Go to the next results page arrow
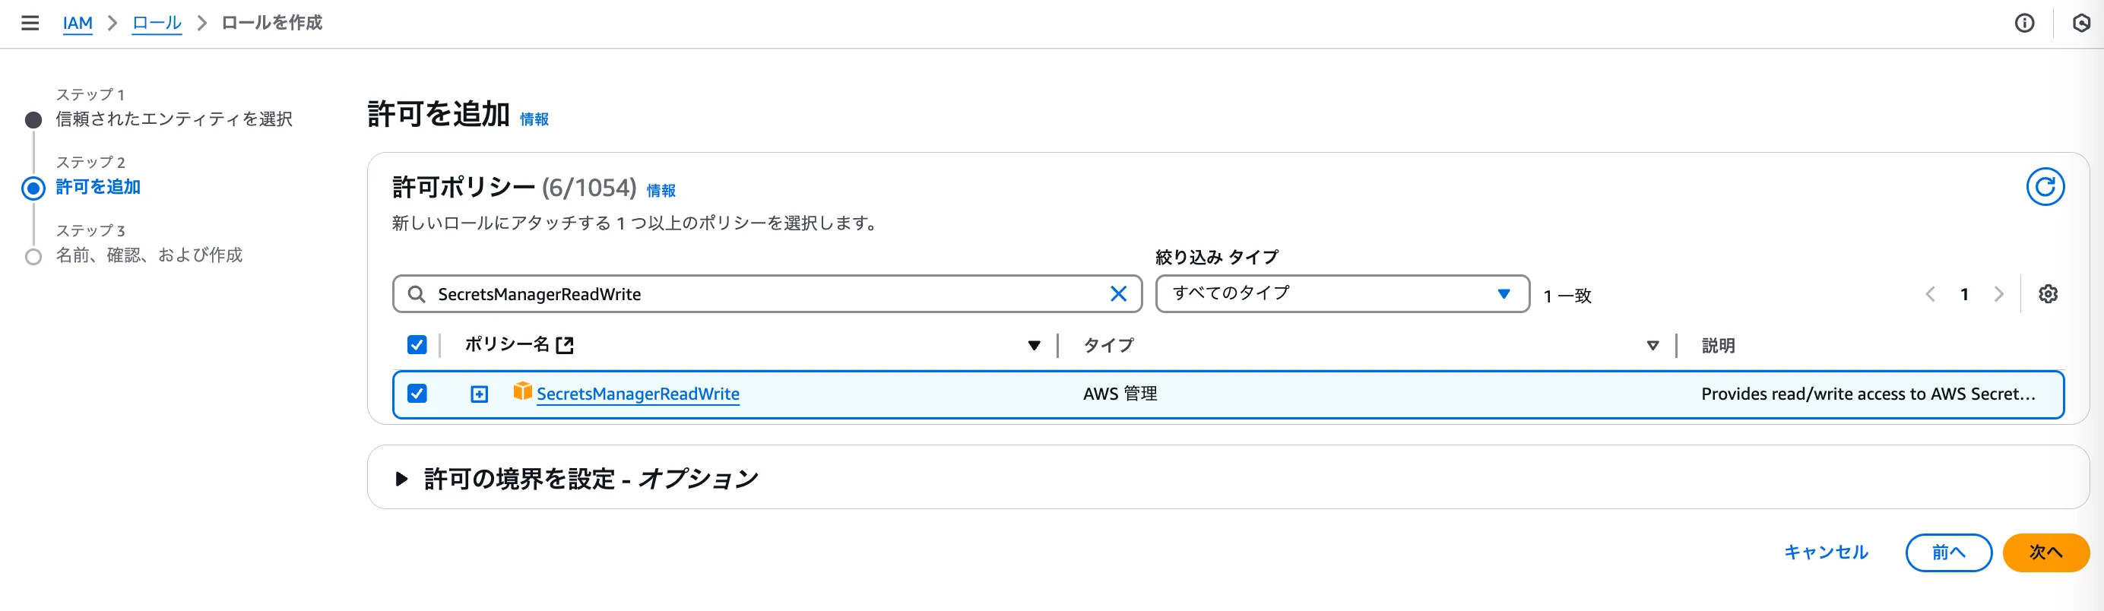 (1998, 294)
